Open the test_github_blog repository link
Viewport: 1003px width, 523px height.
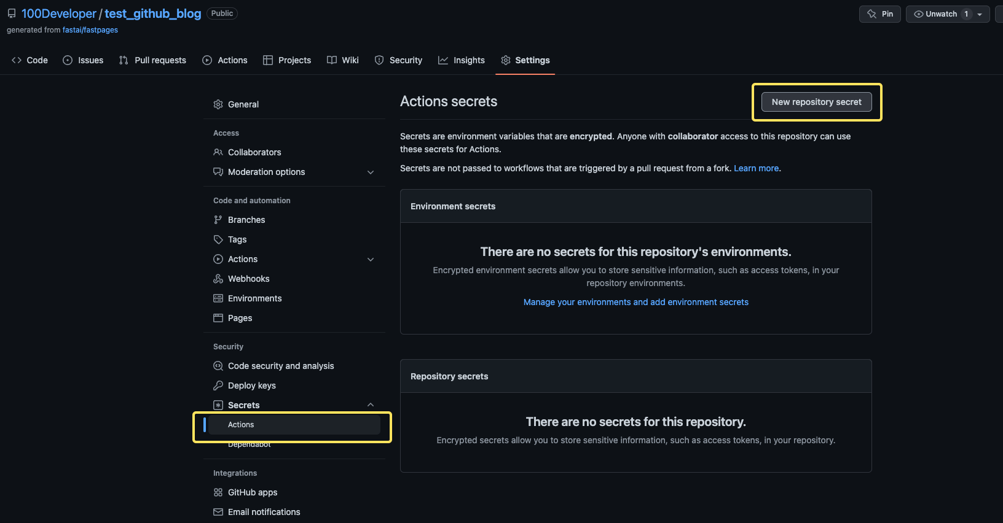(x=153, y=14)
